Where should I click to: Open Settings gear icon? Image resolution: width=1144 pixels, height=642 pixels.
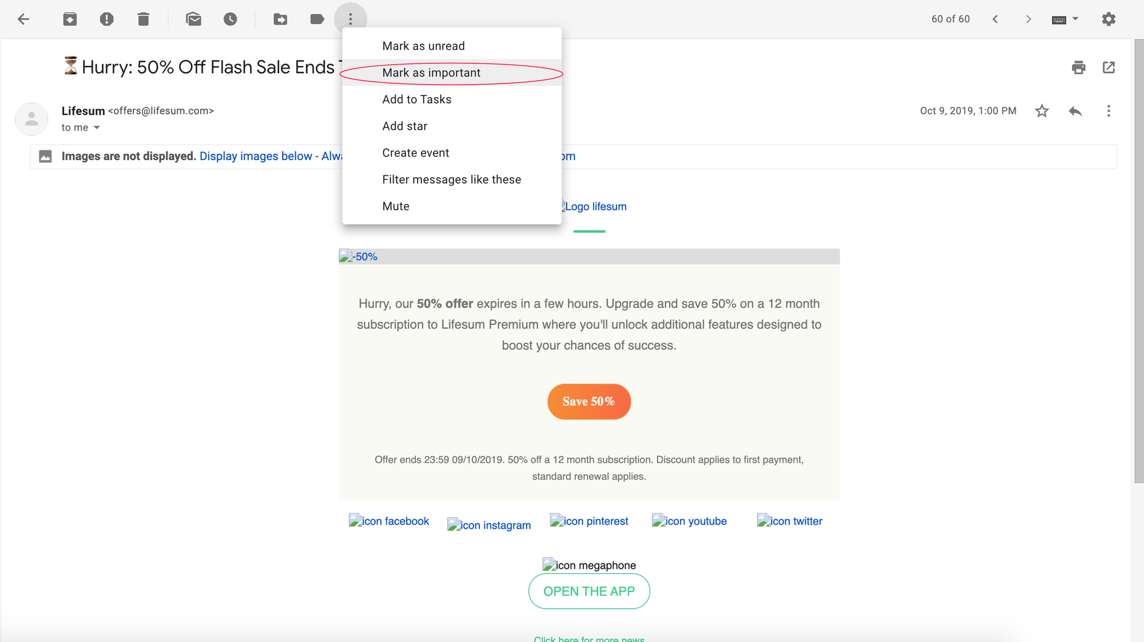(x=1109, y=19)
